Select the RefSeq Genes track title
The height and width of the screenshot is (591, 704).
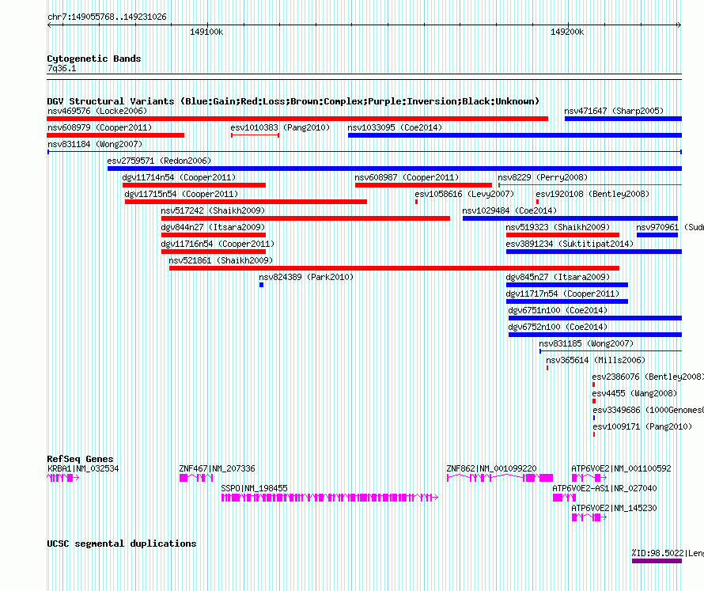click(x=81, y=459)
